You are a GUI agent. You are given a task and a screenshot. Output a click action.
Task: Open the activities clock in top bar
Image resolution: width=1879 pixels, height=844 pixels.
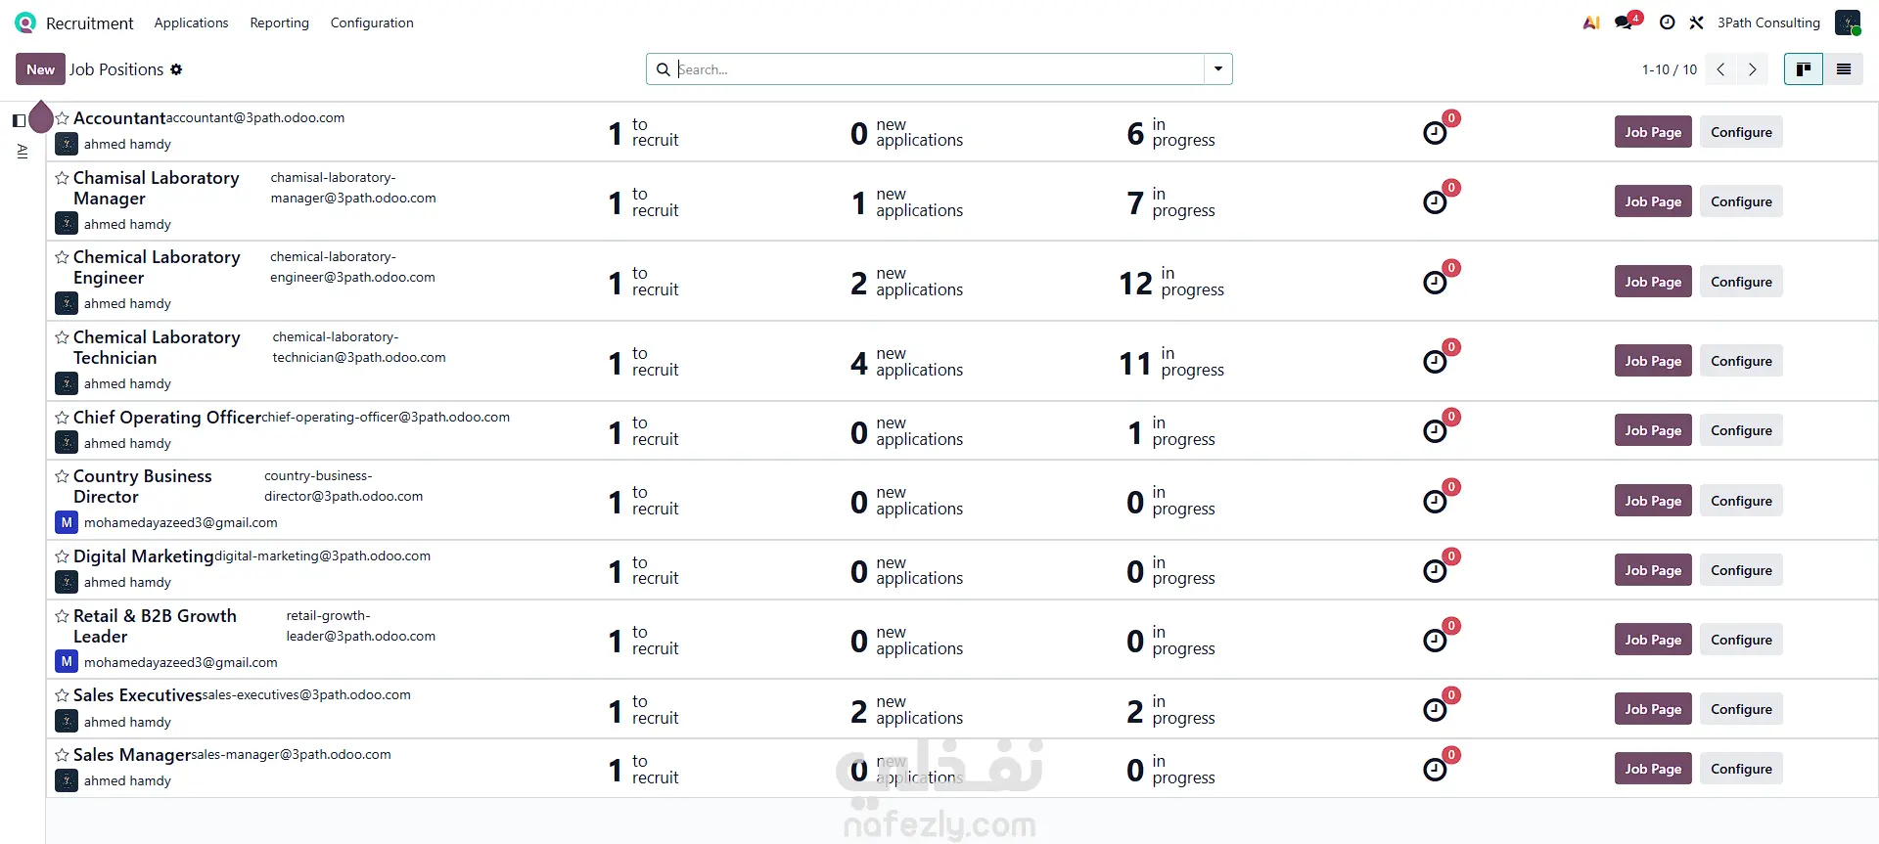point(1668,22)
